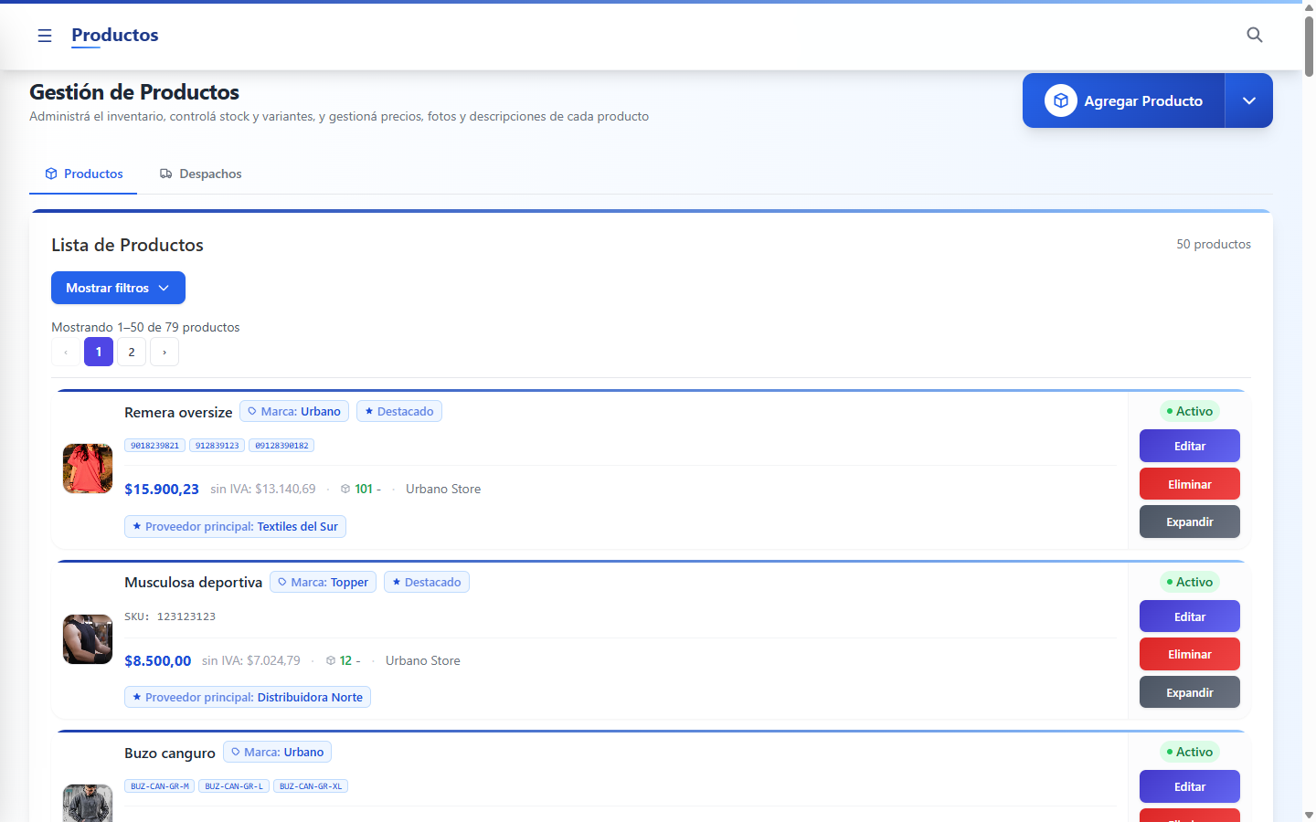This screenshot has width=1316, height=822.
Task: Click the SKU tag 9018239821
Action: (154, 446)
